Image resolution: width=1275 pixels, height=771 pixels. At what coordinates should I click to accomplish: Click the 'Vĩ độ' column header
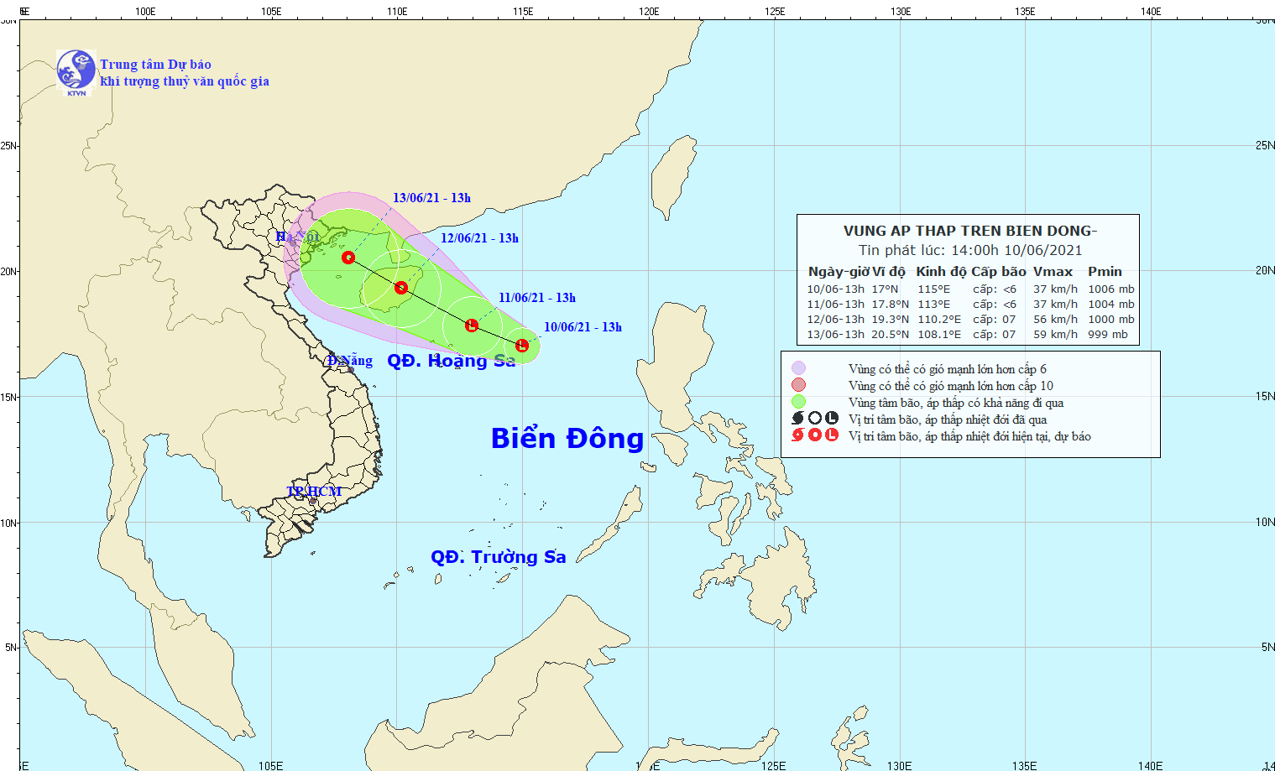(x=888, y=272)
